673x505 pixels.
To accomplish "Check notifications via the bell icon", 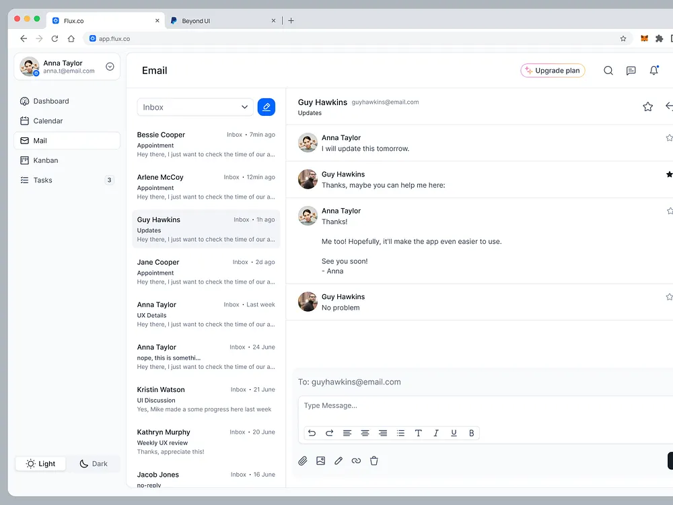I will tap(653, 70).
